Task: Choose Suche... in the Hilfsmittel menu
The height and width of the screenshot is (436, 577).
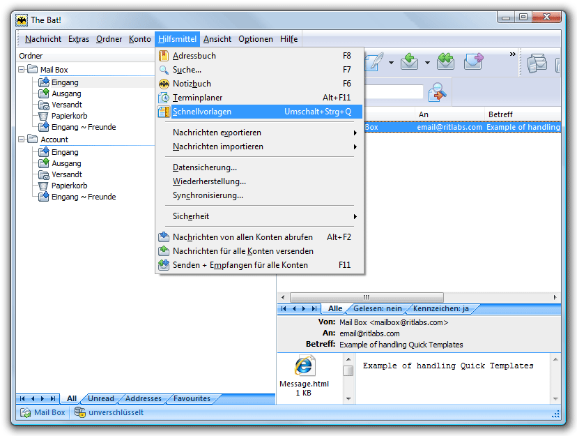Action: tap(260, 70)
